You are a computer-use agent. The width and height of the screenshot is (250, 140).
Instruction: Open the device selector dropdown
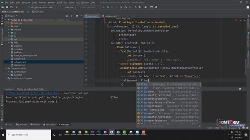[42, 7]
